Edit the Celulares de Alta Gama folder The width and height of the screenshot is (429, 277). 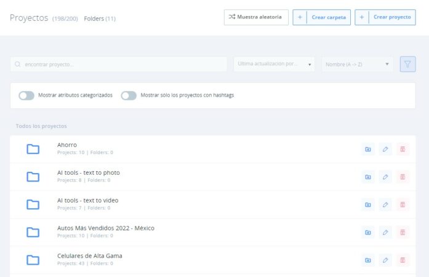(385, 260)
